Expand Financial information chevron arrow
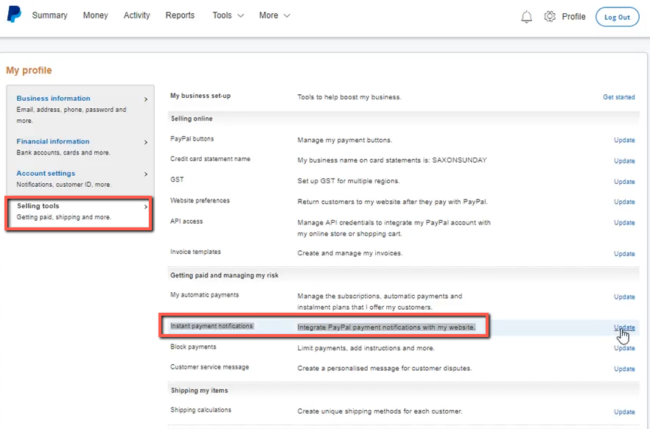The image size is (650, 429). pos(145,142)
